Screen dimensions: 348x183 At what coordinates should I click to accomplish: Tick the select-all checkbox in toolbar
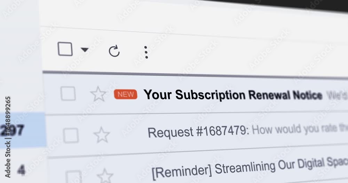pyautogui.click(x=65, y=49)
